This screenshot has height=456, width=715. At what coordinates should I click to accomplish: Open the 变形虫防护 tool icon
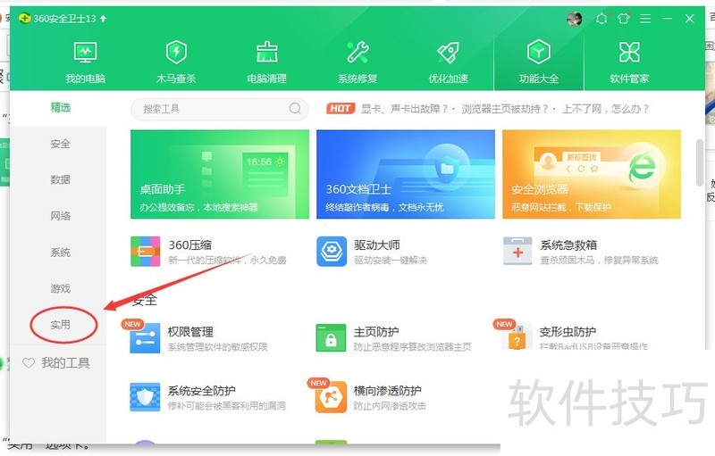click(517, 336)
